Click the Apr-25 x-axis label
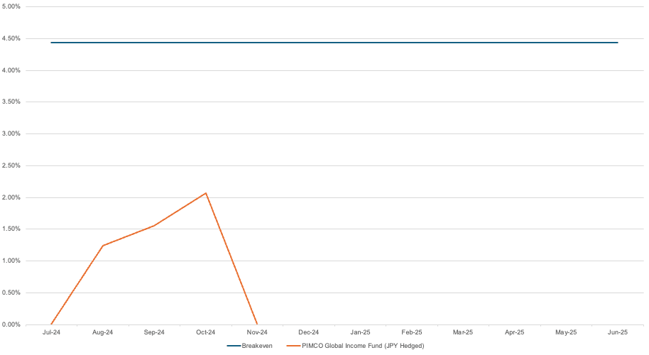 pos(515,332)
